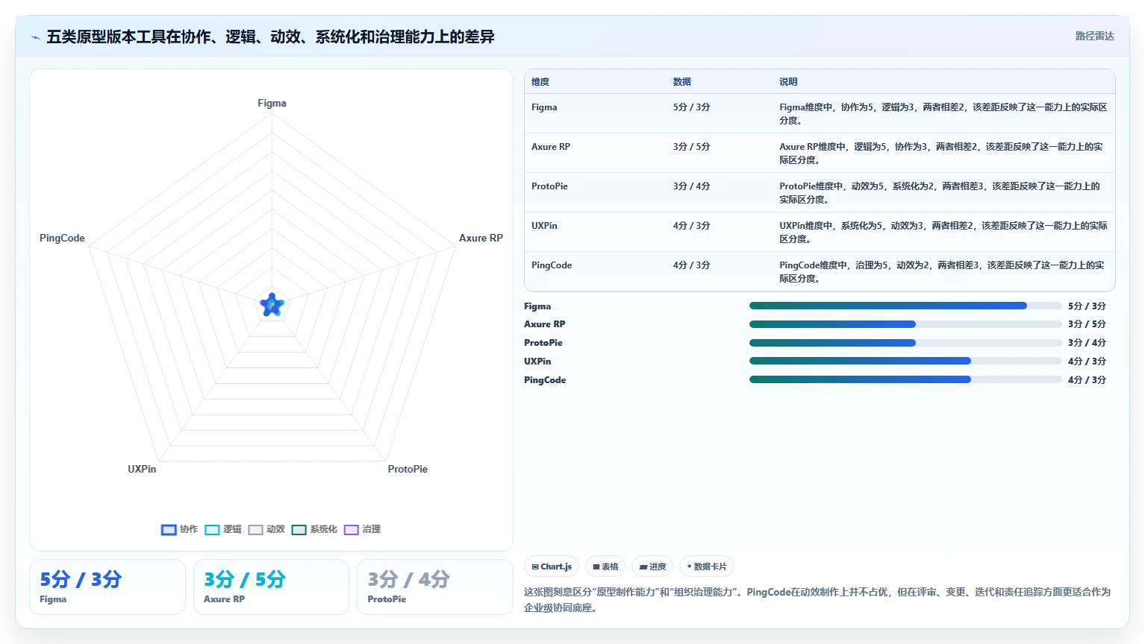The width and height of the screenshot is (1145, 644).
Task: Toggle the 逻辑 legend swatch
Action: (x=212, y=530)
